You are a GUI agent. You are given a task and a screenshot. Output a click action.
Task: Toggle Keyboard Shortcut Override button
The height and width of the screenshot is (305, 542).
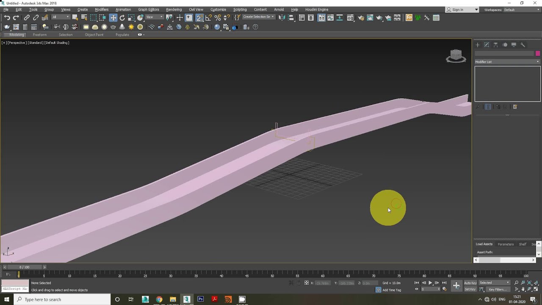pos(189,18)
